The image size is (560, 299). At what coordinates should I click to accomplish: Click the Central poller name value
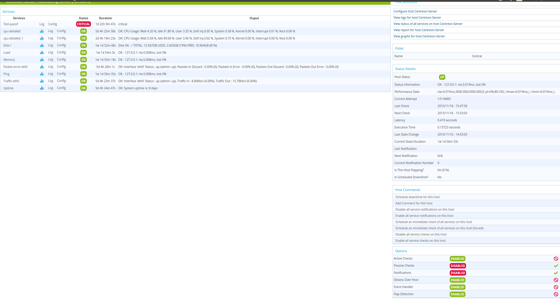tap(477, 56)
